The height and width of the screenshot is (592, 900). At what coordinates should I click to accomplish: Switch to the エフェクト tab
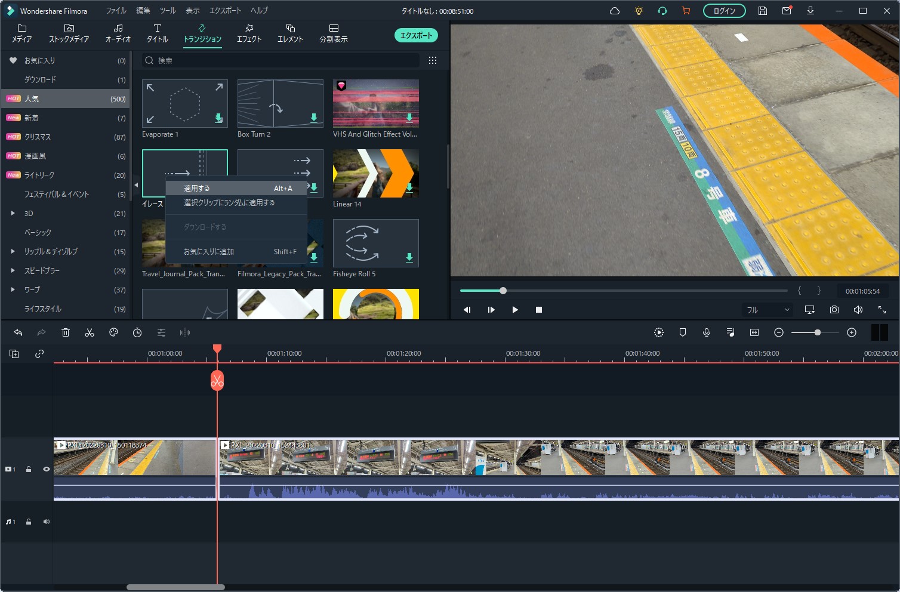coord(249,33)
